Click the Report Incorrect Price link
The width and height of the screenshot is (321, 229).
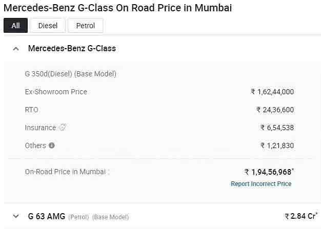[261, 184]
